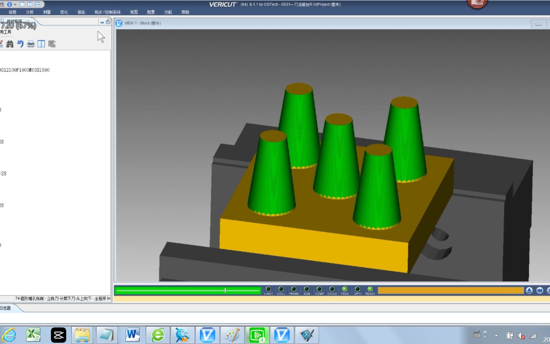The image size is (550, 344).
Task: Select the single-view layout icon
Action: point(22,4)
